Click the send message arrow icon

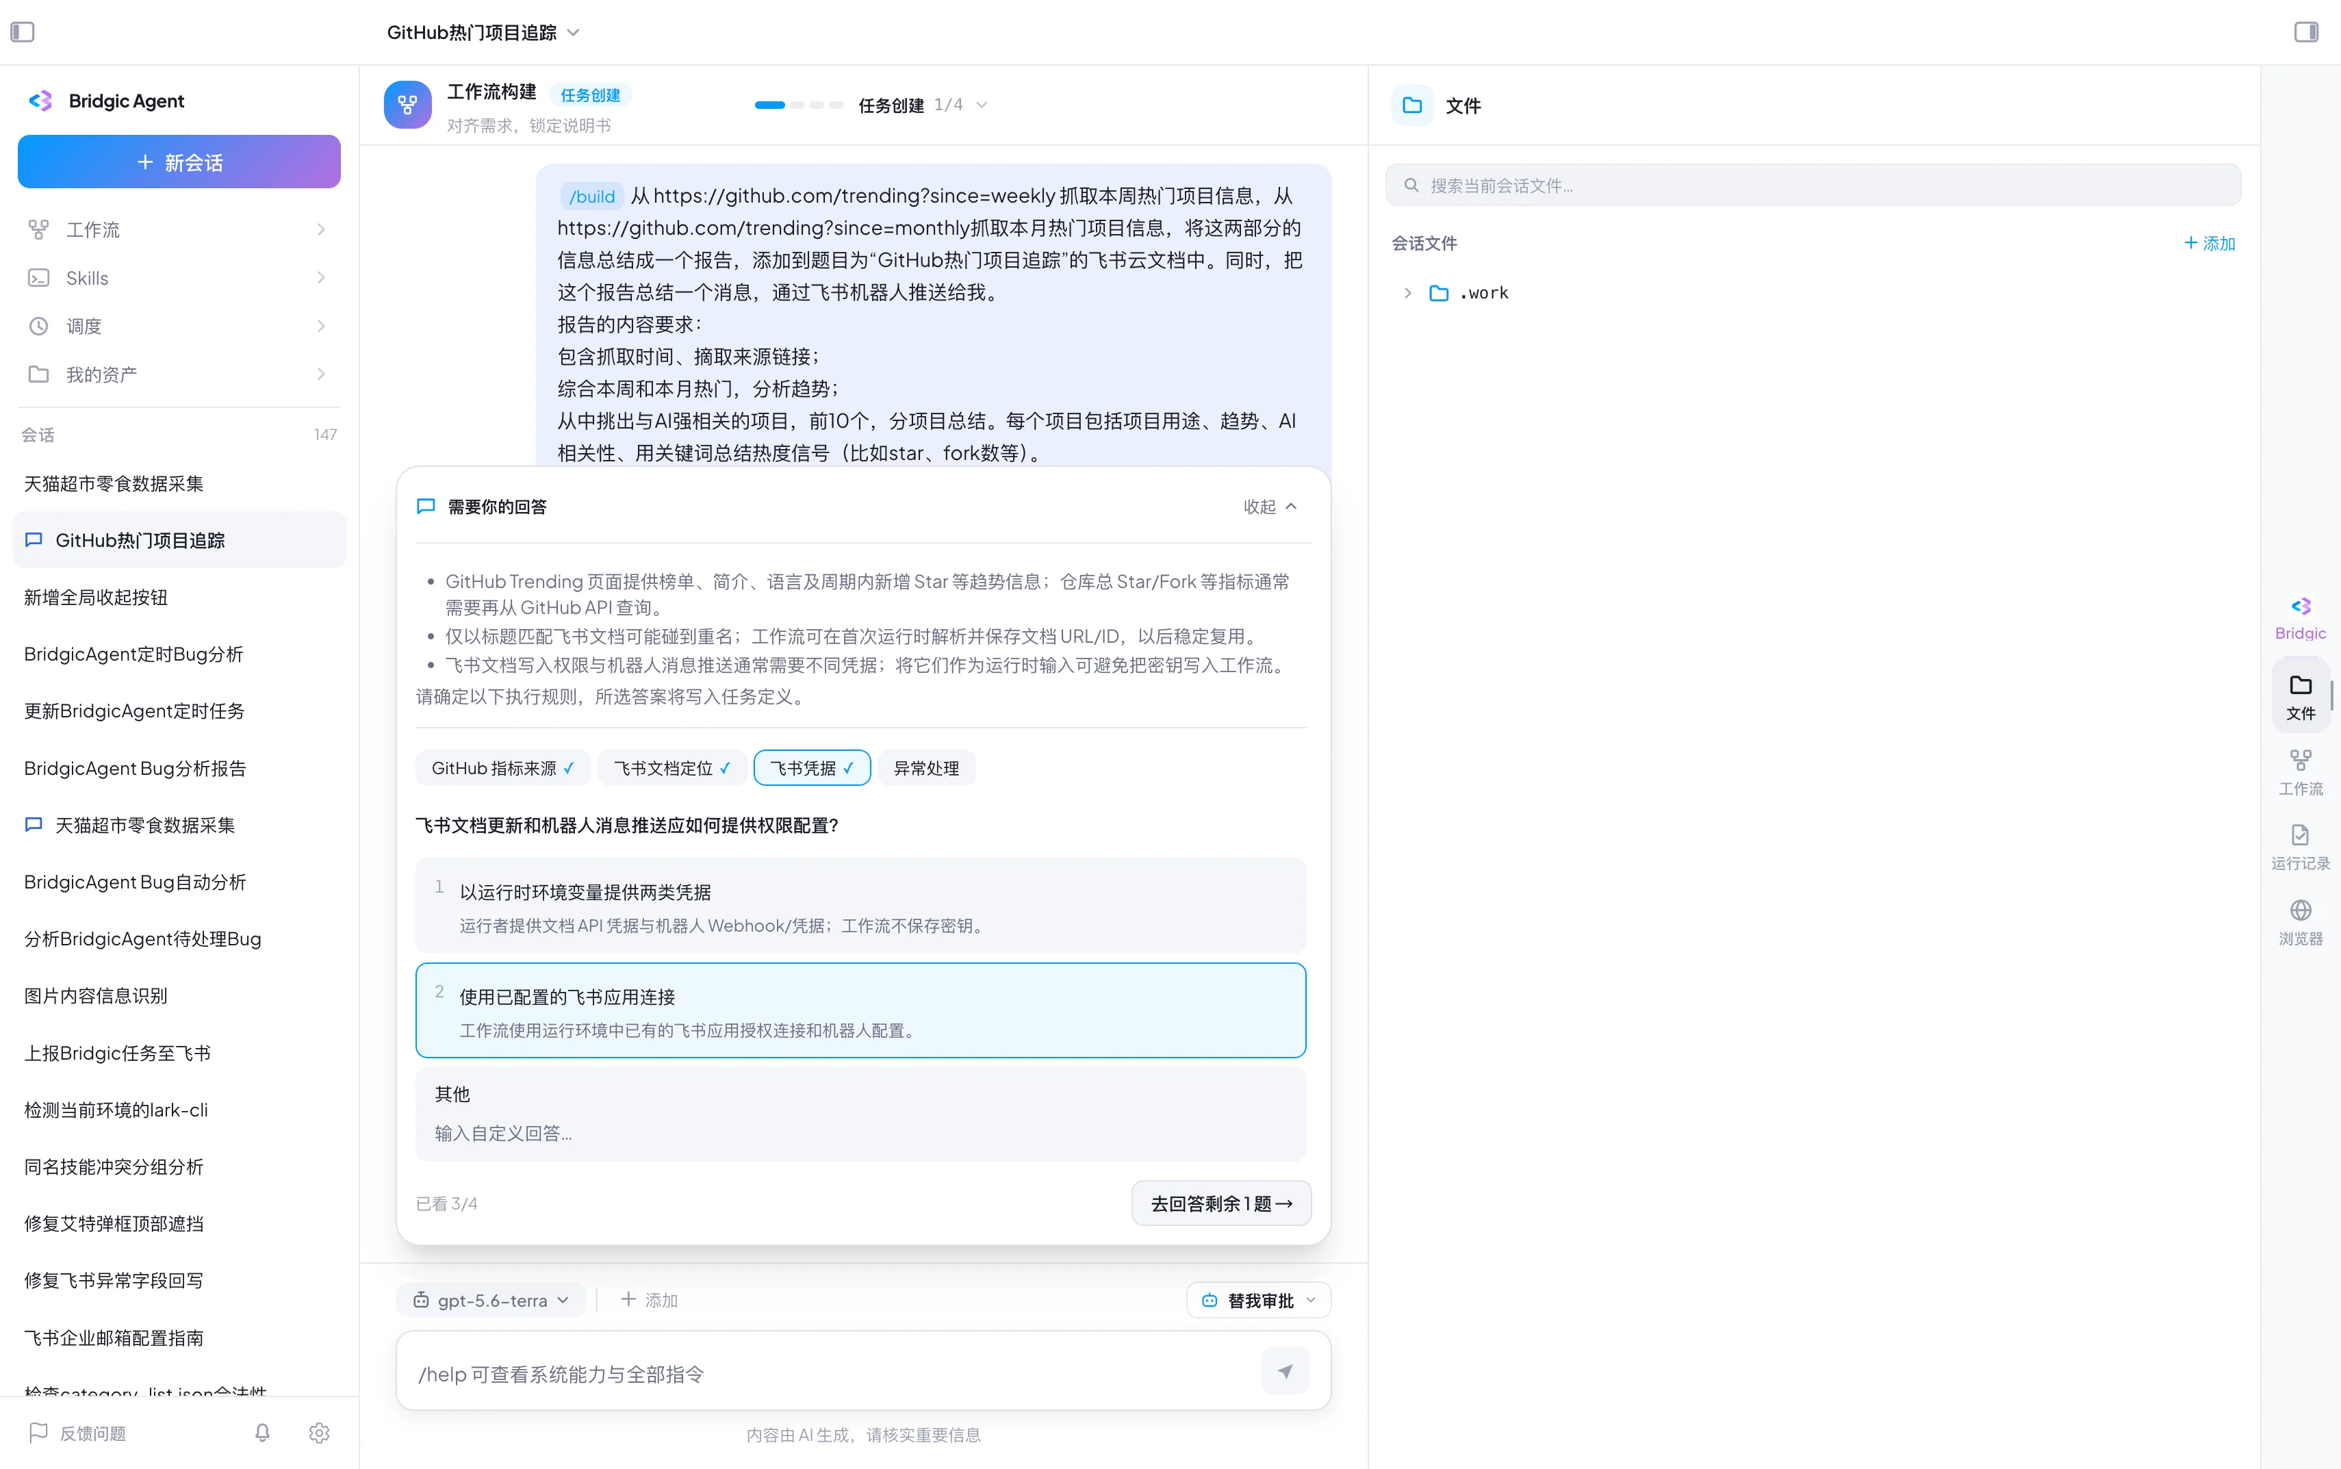tap(1284, 1371)
